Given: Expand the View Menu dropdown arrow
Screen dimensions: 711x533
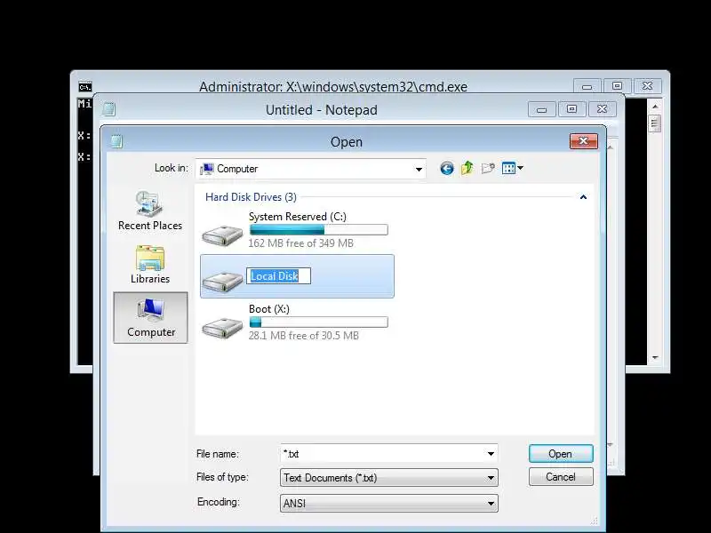Looking at the screenshot, I should pyautogui.click(x=520, y=168).
